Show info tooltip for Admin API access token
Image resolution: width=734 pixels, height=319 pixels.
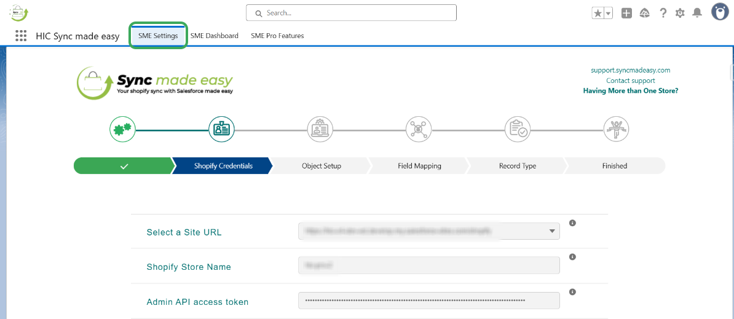pos(572,292)
